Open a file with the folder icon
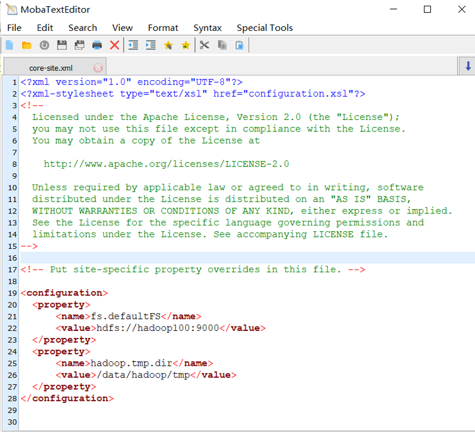The height and width of the screenshot is (432, 475). [26, 45]
